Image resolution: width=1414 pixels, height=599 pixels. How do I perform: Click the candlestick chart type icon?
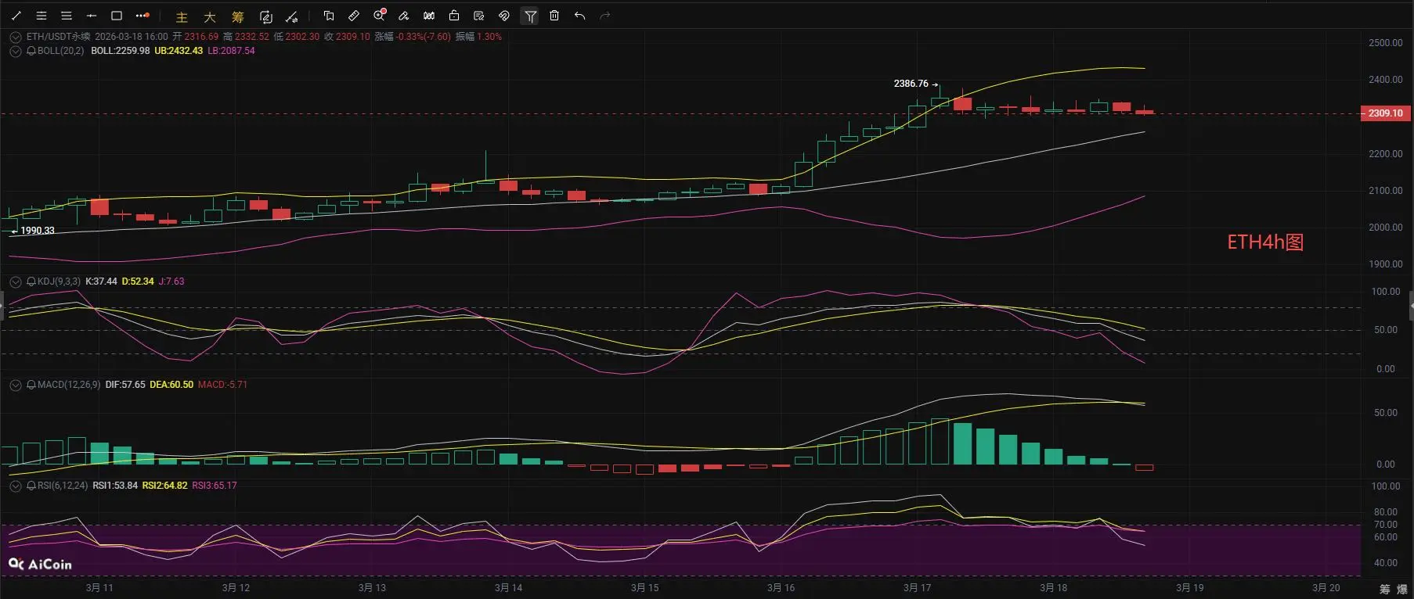[429, 16]
